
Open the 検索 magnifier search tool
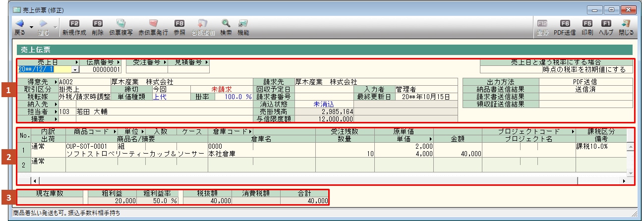click(x=226, y=28)
